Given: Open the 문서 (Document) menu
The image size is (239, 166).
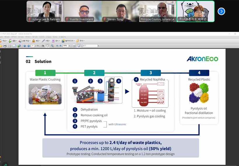Looking at the screenshot, I should (21, 37).
